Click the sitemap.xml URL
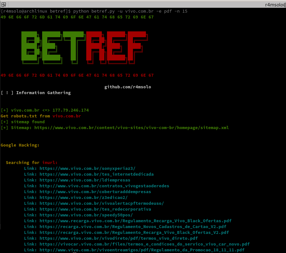 [131, 128]
